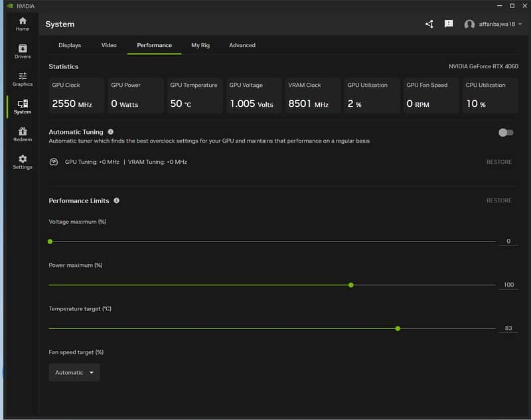The width and height of the screenshot is (531, 420).
Task: Switch to the My Rig tab
Action: click(x=200, y=45)
